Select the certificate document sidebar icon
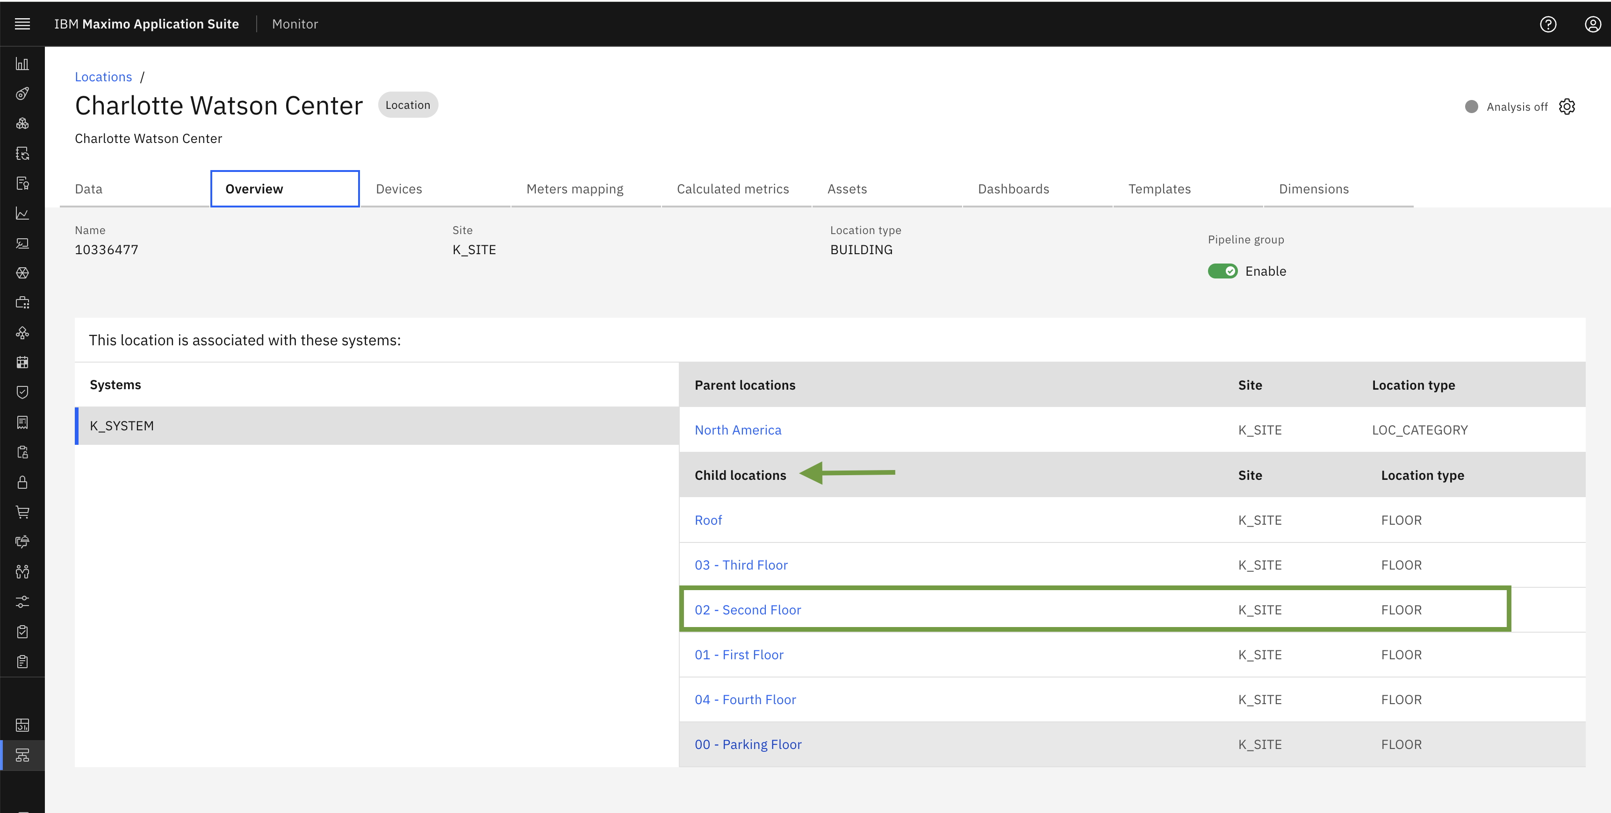The image size is (1611, 813). pyautogui.click(x=22, y=183)
